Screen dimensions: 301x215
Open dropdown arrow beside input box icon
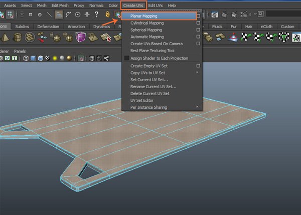(x=255, y=14)
